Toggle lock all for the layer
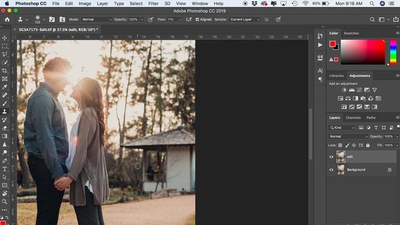Image resolution: width=400 pixels, height=225 pixels. pyautogui.click(x=367, y=146)
